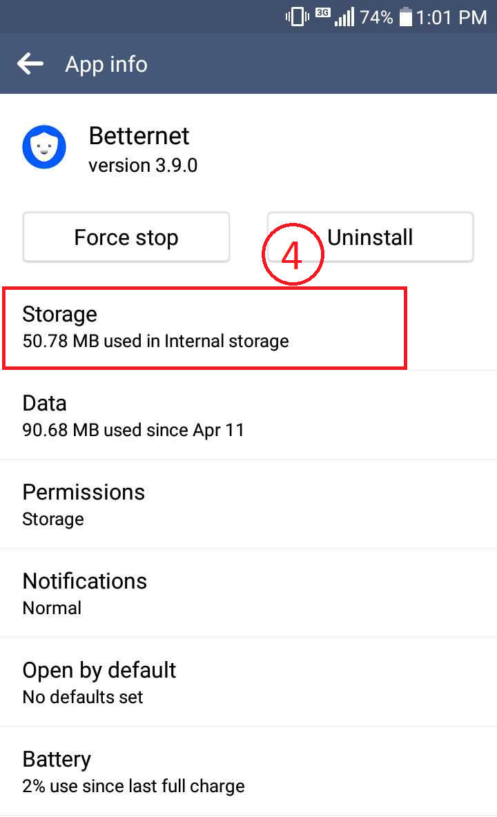The width and height of the screenshot is (497, 817).
Task: Uninstall the Betternet app
Action: click(x=371, y=237)
